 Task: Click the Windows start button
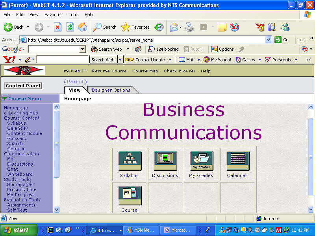(x=19, y=230)
